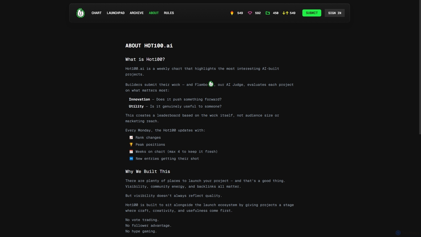This screenshot has height=237, width=421.
Task: Click 'Weeks on chart (max 4 to keep it fresh)'
Action: click(x=177, y=151)
